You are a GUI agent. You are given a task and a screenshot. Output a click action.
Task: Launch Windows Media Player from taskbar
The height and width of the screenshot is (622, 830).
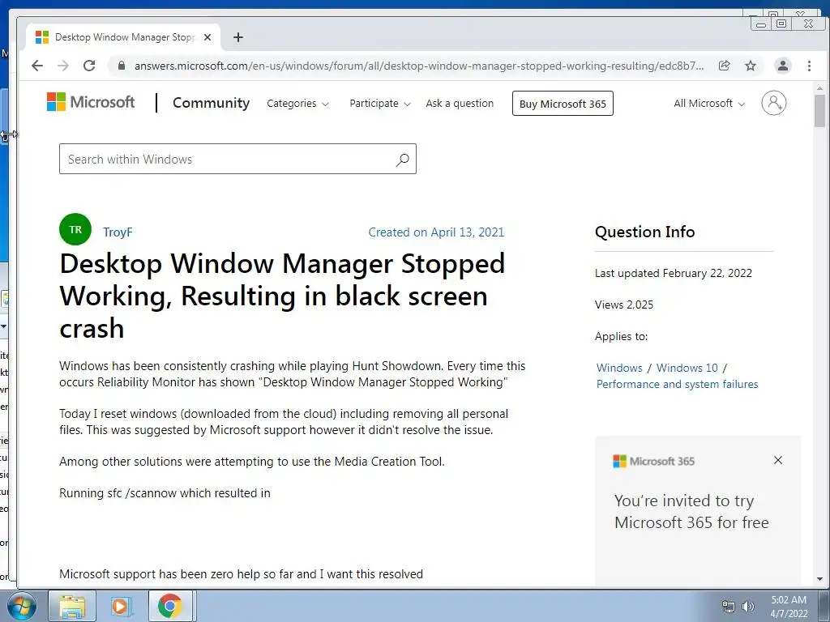point(120,606)
